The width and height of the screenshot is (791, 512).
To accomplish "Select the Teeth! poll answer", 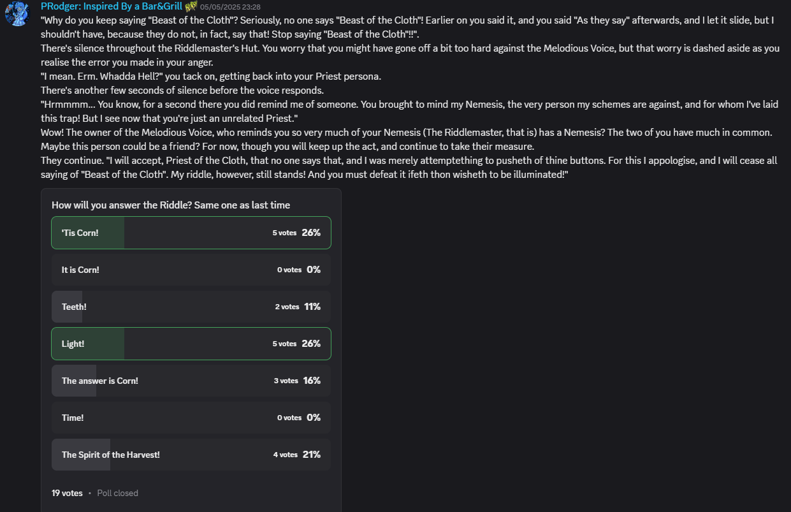I will pyautogui.click(x=191, y=307).
